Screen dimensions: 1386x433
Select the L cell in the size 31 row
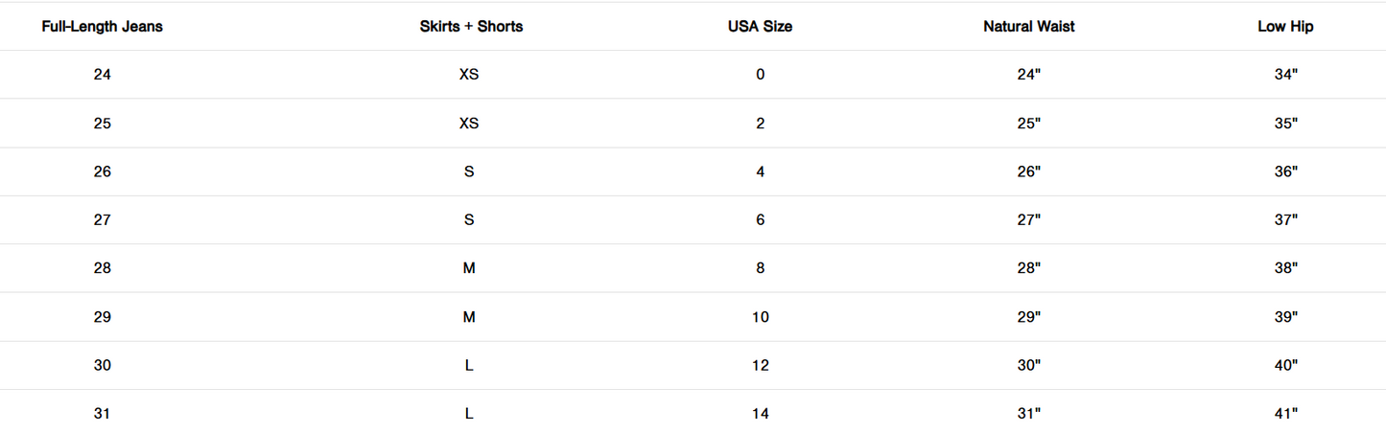tap(469, 414)
